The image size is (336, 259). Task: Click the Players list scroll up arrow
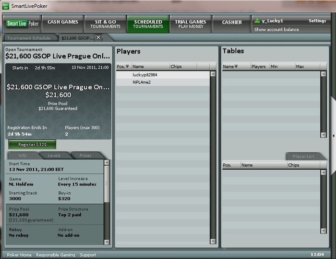click(x=213, y=74)
